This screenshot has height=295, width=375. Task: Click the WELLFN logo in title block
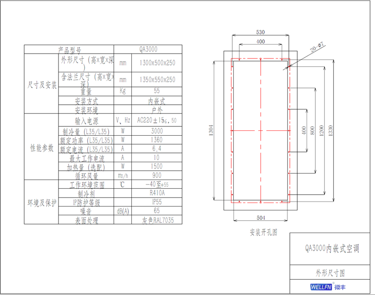[x=322, y=287]
